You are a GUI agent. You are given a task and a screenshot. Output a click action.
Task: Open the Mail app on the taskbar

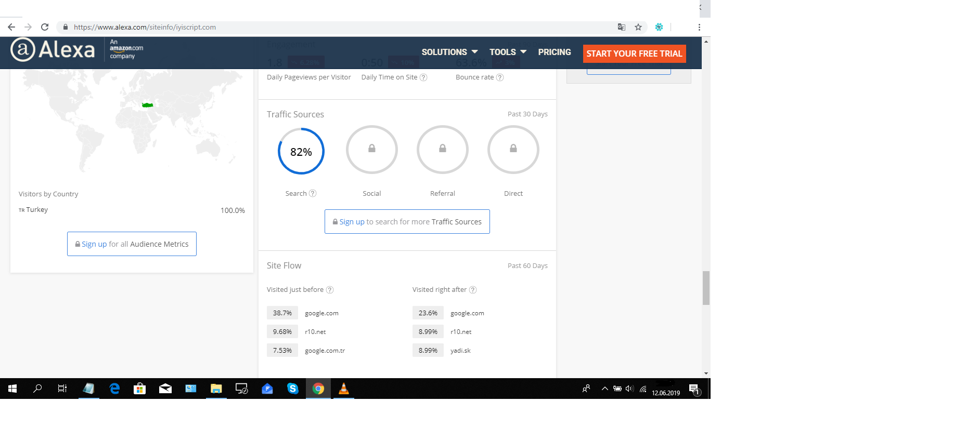[x=165, y=389]
